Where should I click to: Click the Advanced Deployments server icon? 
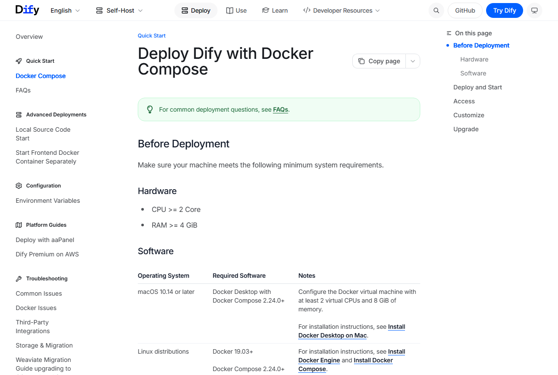tap(19, 115)
